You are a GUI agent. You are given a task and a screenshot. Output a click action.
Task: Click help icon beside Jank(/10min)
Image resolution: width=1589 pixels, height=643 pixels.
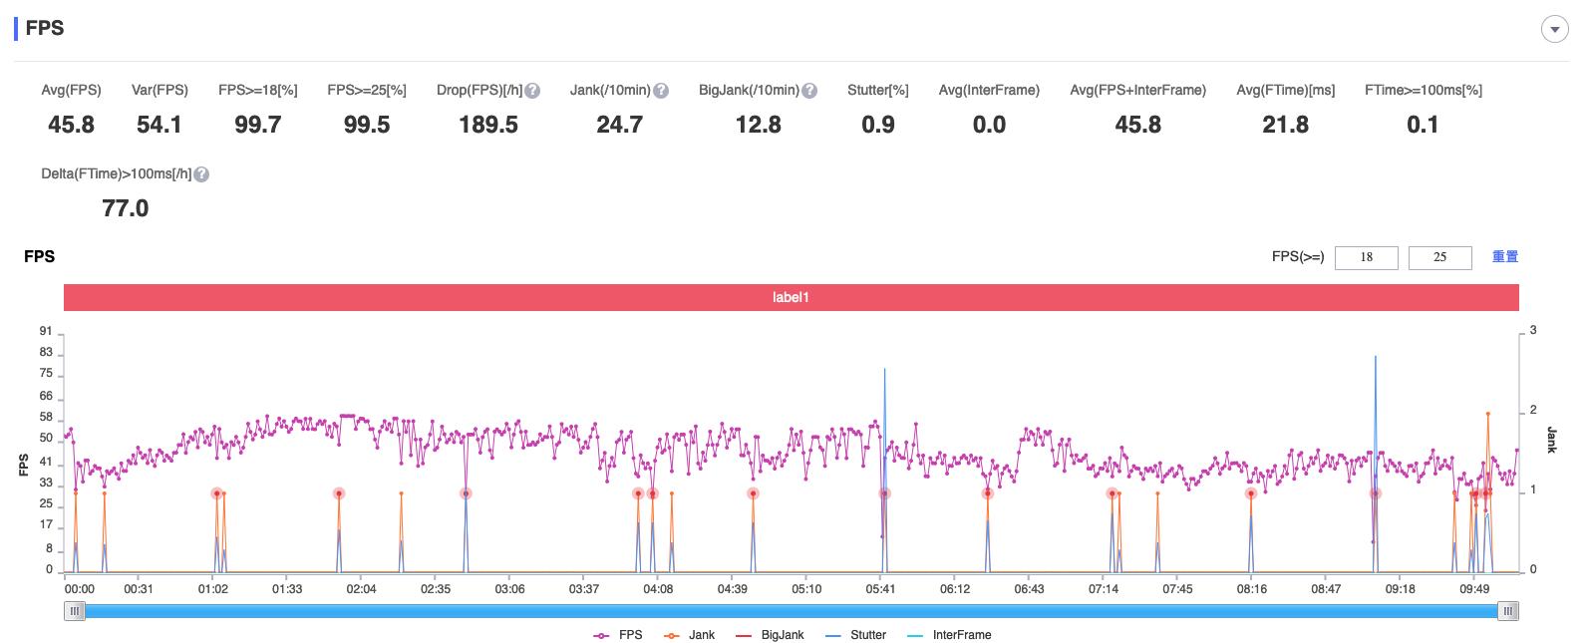pyautogui.click(x=661, y=91)
